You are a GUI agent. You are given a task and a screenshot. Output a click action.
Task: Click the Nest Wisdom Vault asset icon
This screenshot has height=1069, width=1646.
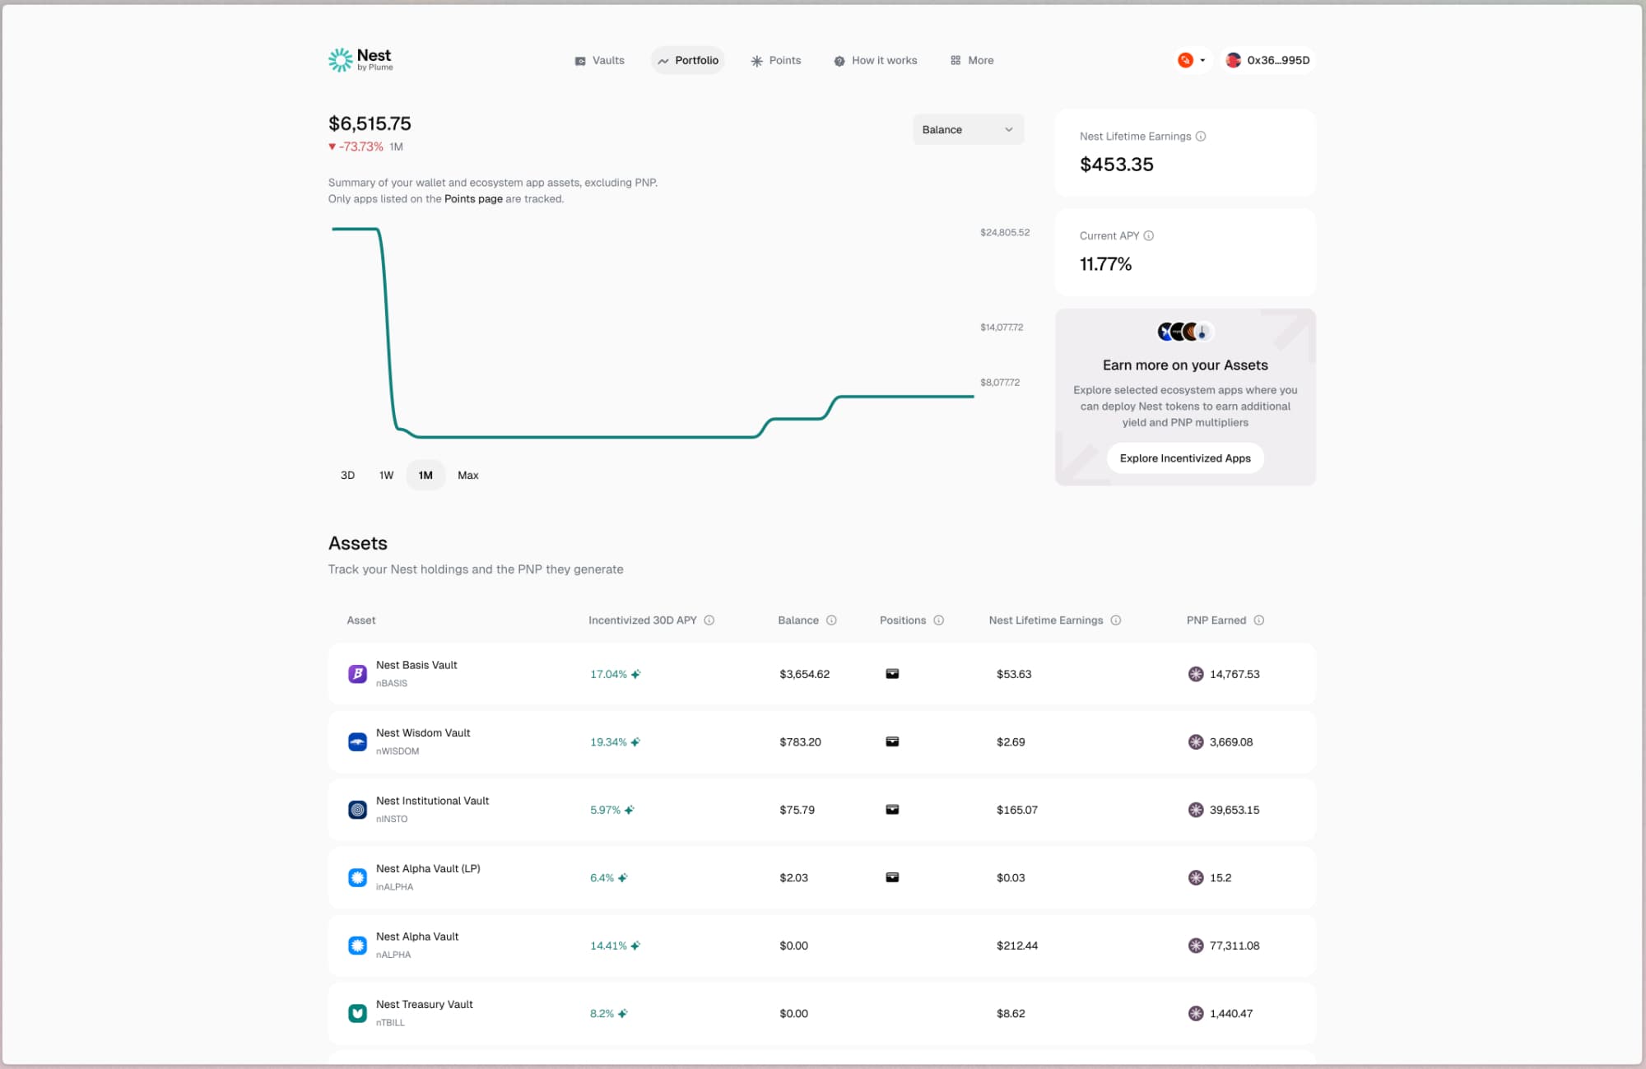(x=357, y=741)
